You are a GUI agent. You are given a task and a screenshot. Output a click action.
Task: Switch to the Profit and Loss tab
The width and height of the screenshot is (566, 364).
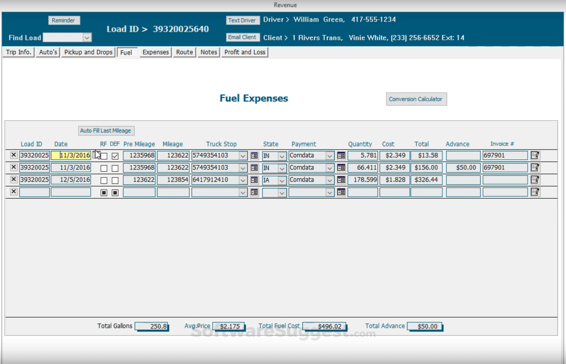[245, 52]
